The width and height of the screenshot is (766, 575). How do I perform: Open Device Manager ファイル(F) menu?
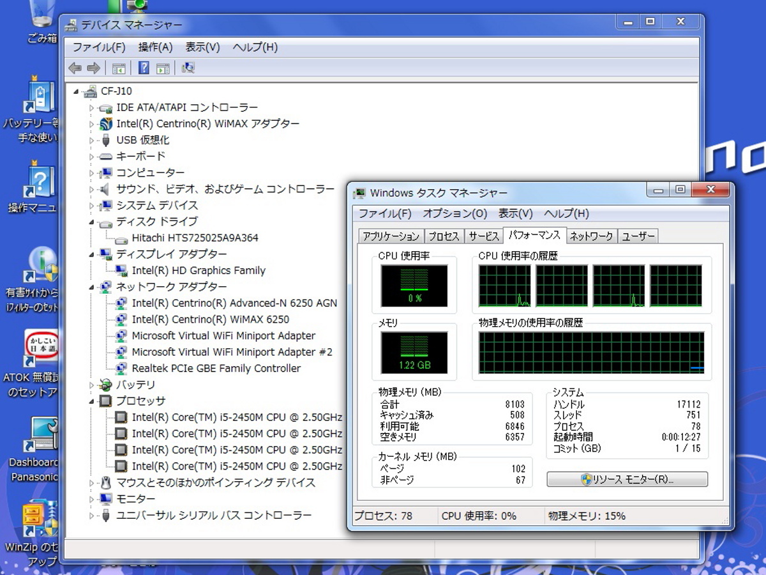click(99, 47)
